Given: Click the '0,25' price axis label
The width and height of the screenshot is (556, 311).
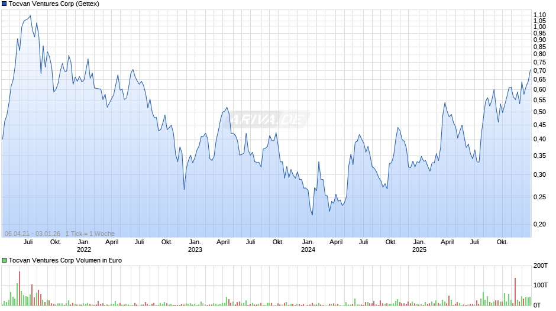Looking at the screenshot, I should (539, 197).
